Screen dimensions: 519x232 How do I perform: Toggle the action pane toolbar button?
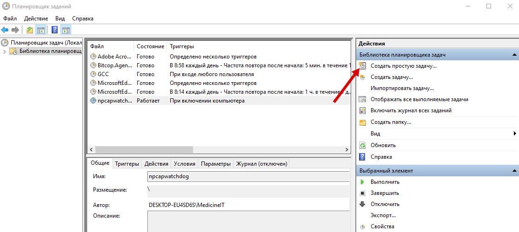[66, 30]
